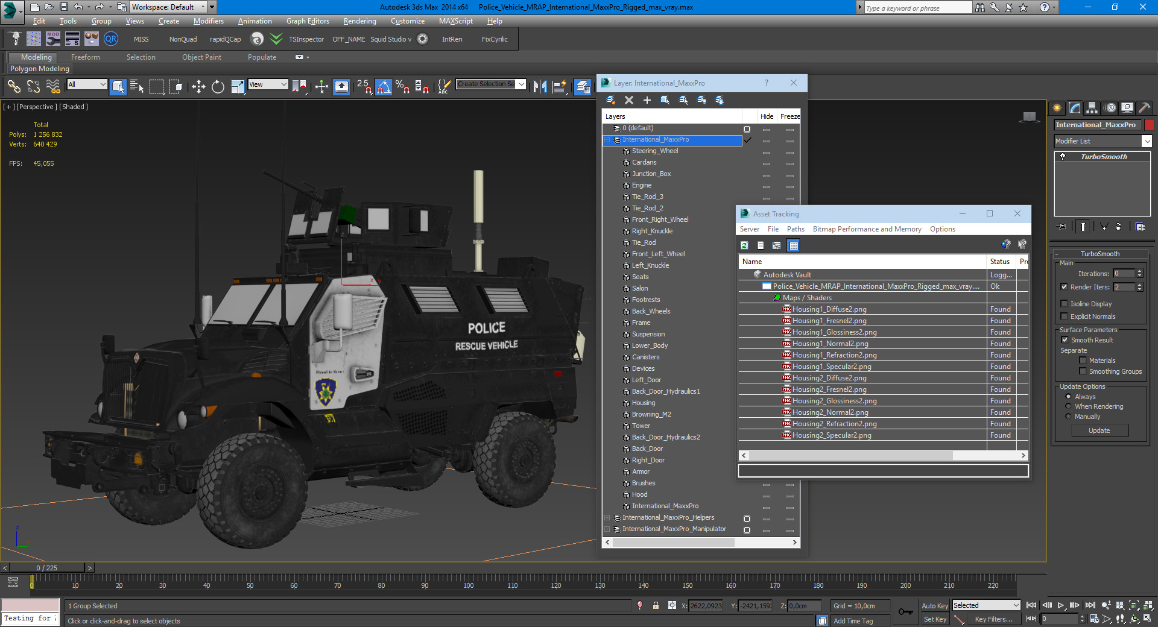Select the Always update option
Screen dimensions: 1158x627
pyautogui.click(x=1068, y=397)
